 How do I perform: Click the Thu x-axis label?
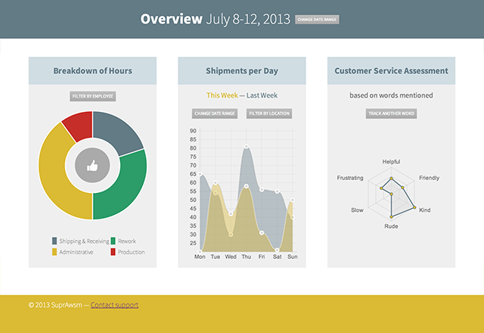pos(246,257)
